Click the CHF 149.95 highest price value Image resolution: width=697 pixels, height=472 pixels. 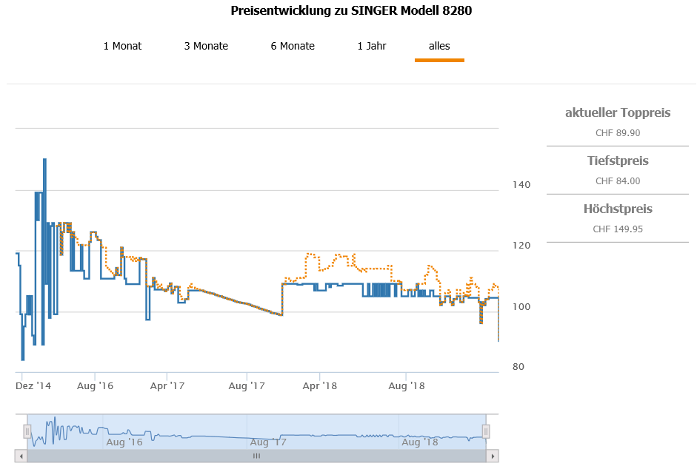point(618,229)
